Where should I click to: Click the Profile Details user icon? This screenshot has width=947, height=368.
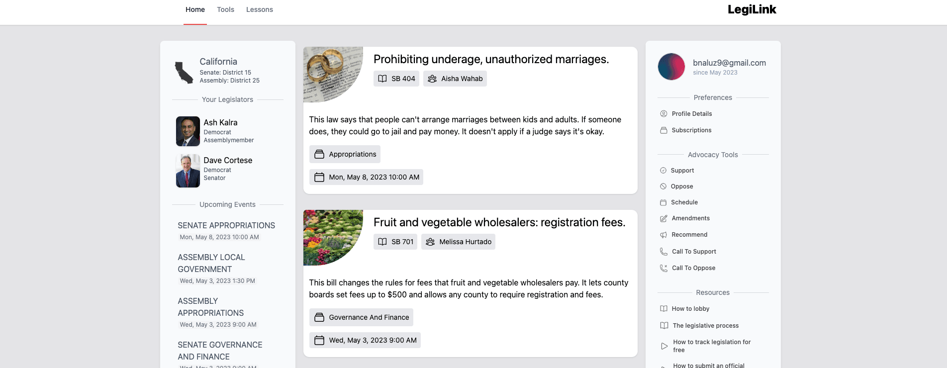tap(663, 114)
